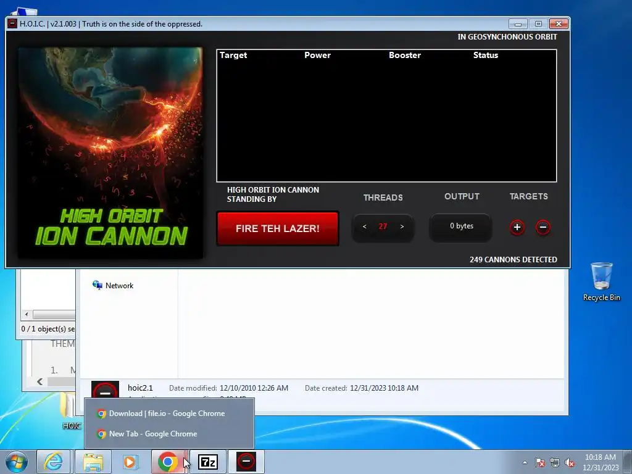Image resolution: width=632 pixels, height=474 pixels.
Task: Click the 249 CANNONS DETECTED text
Action: click(513, 260)
